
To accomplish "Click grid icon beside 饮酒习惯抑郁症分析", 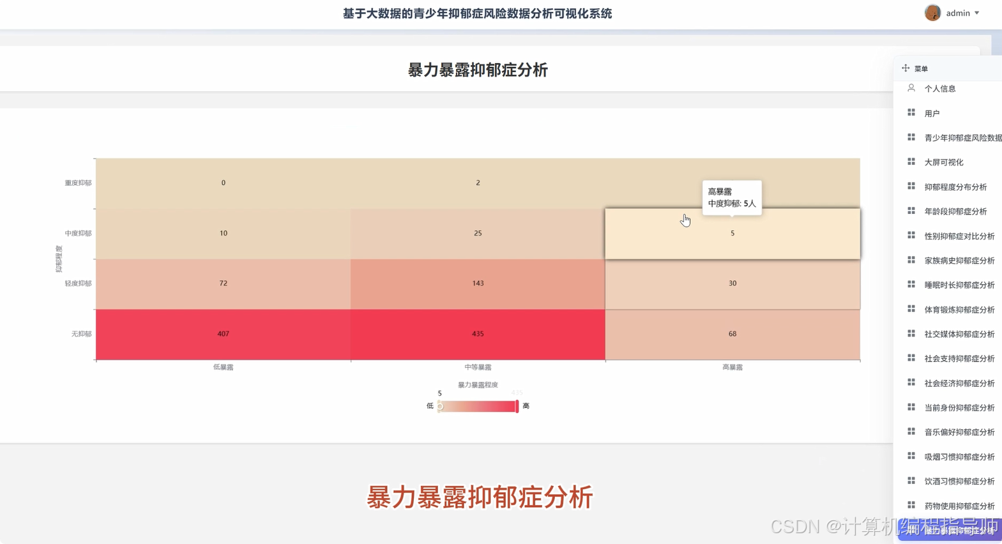I will click(x=911, y=481).
